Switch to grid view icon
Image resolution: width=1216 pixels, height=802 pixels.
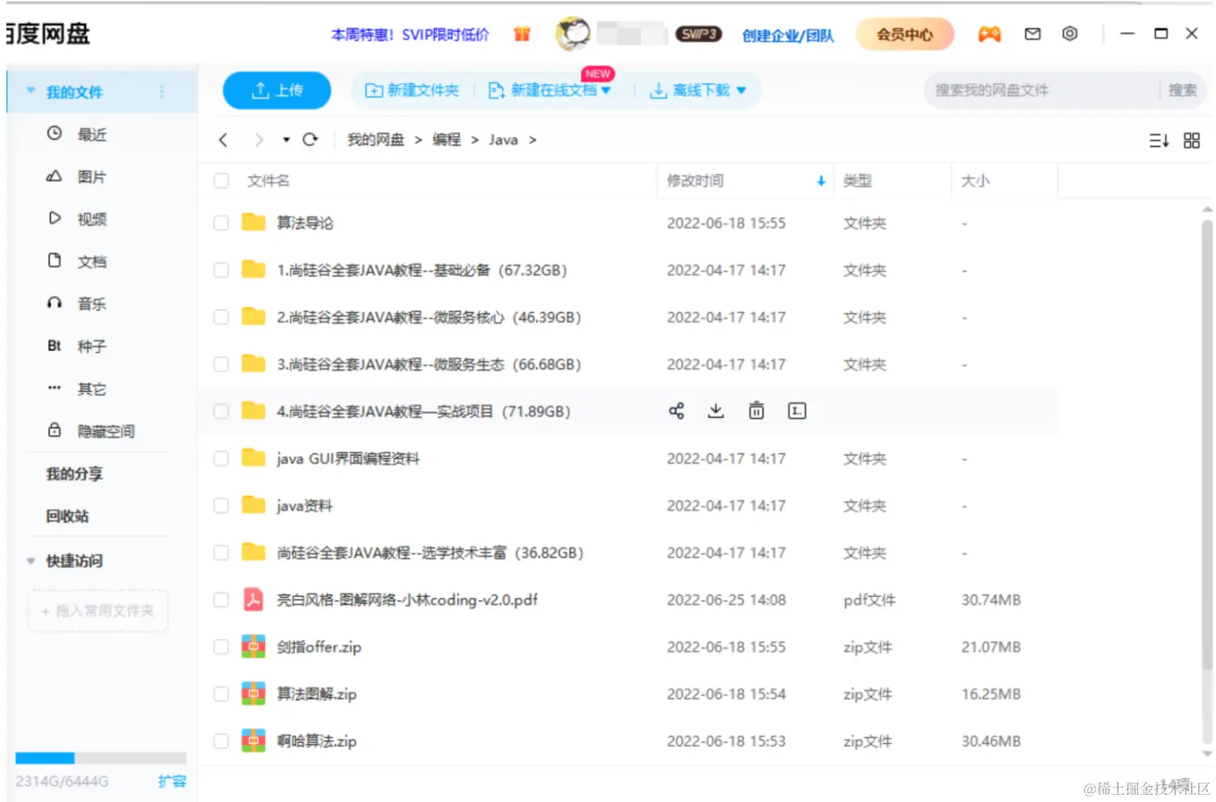1191,140
